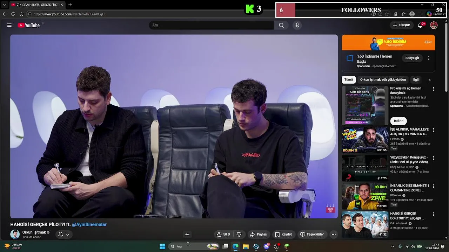Open the %60 İNDİRİM orange ad banner
Viewport: 449px width, 252px height.
click(x=388, y=42)
